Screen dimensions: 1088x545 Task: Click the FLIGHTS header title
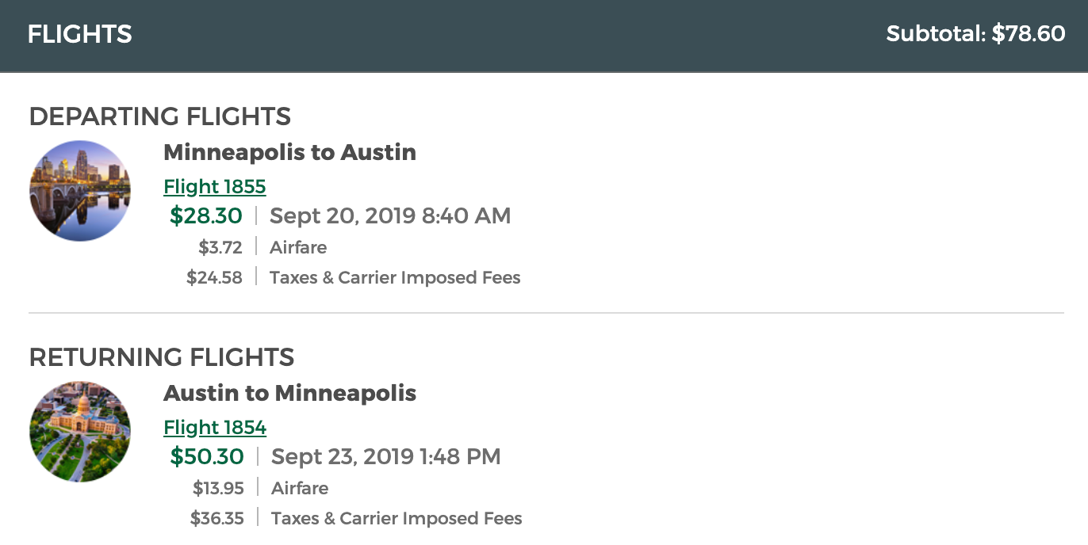click(80, 34)
